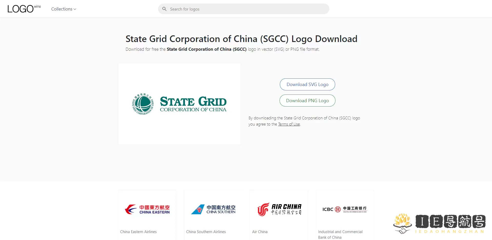Viewport: 492px width, 240px height.
Task: Download the PNG logo file
Action: [x=307, y=101]
